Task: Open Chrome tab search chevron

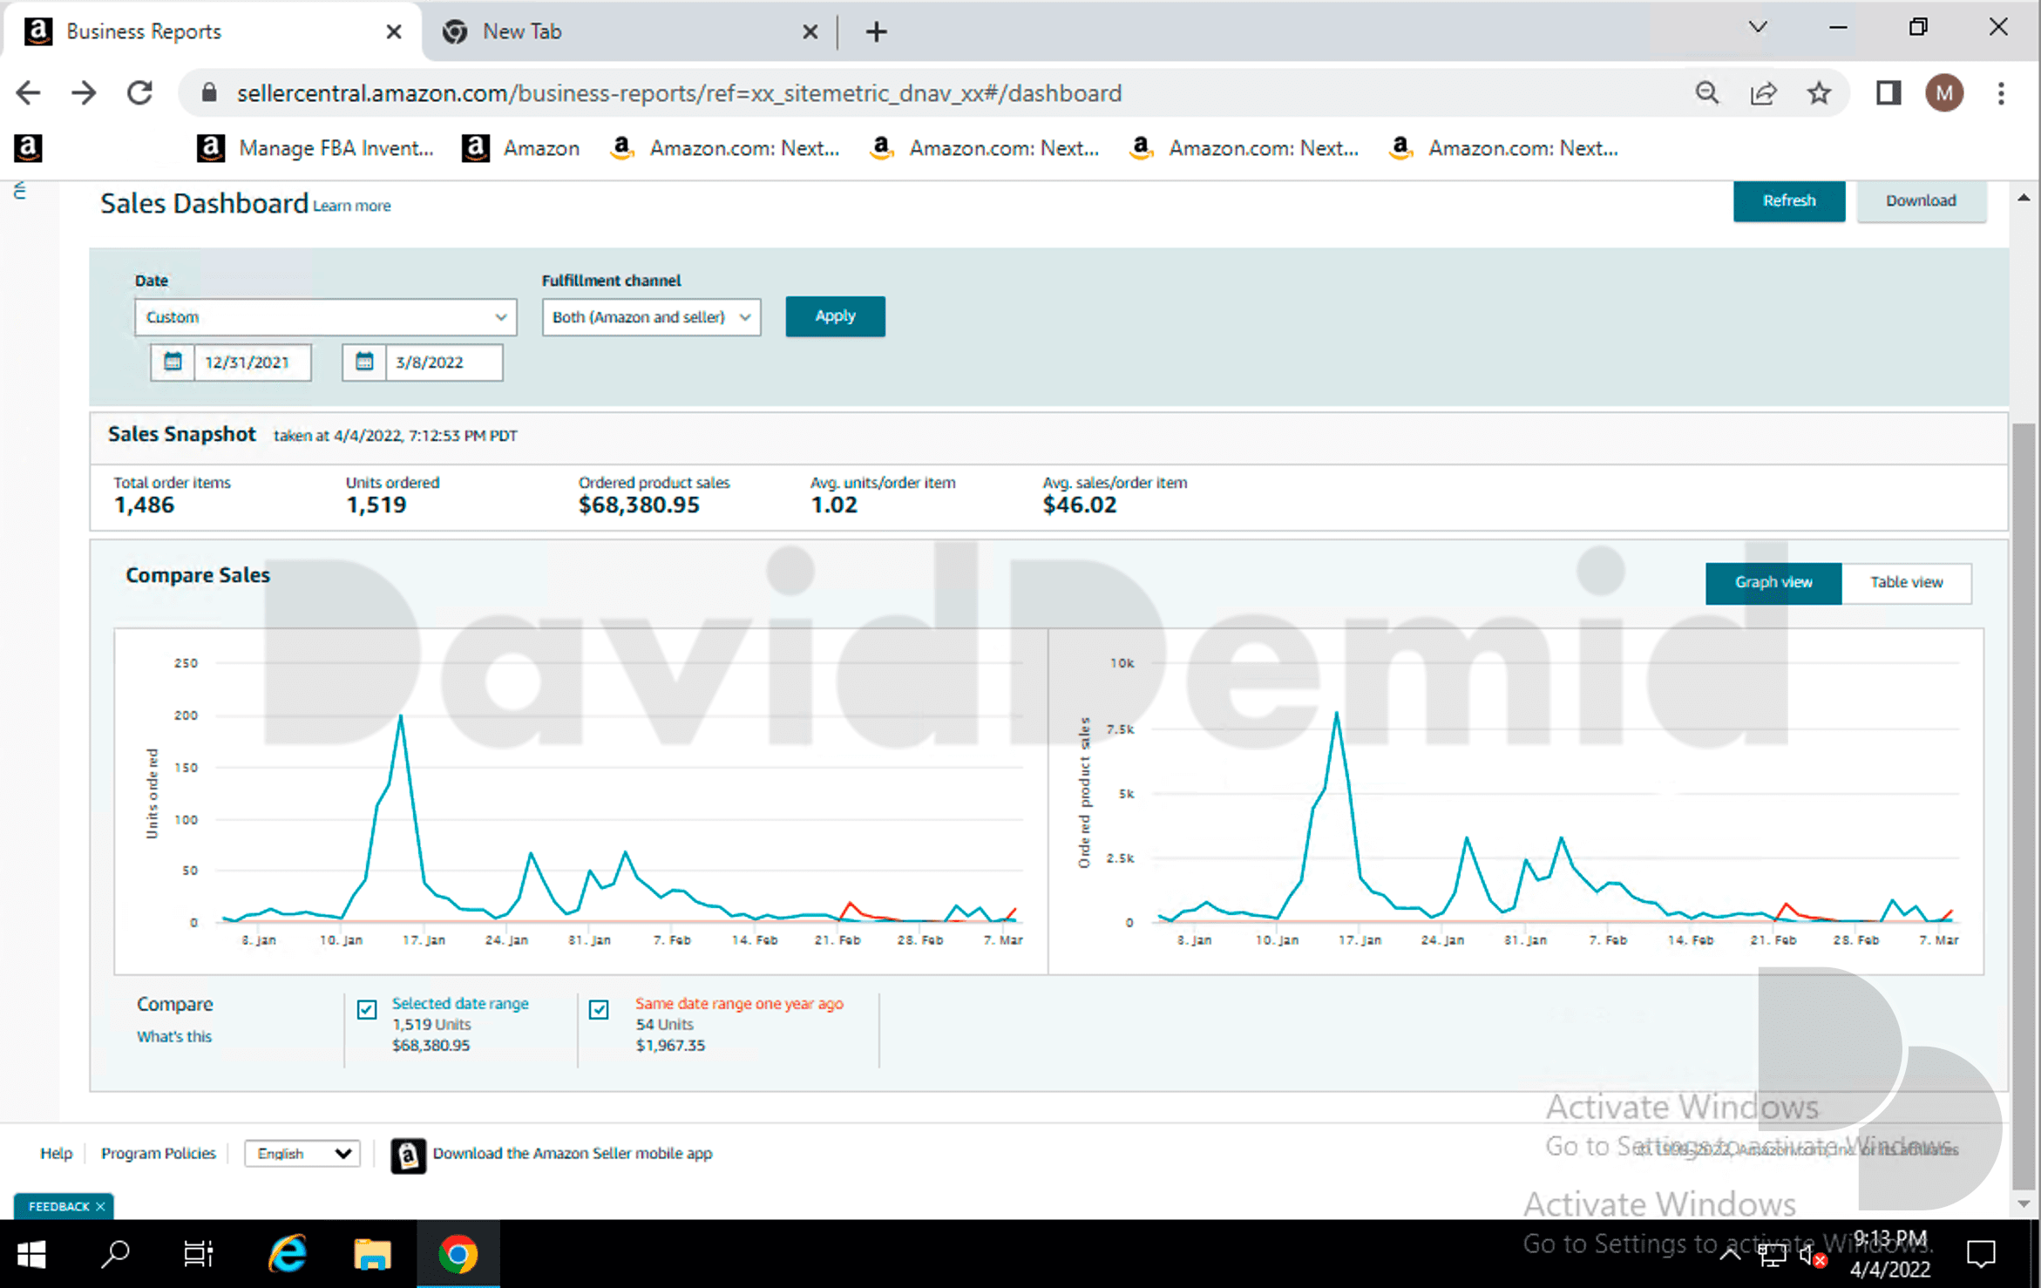Action: click(1758, 28)
